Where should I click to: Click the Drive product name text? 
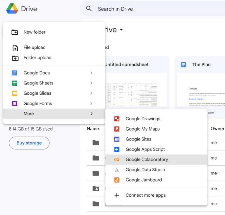point(29,9)
